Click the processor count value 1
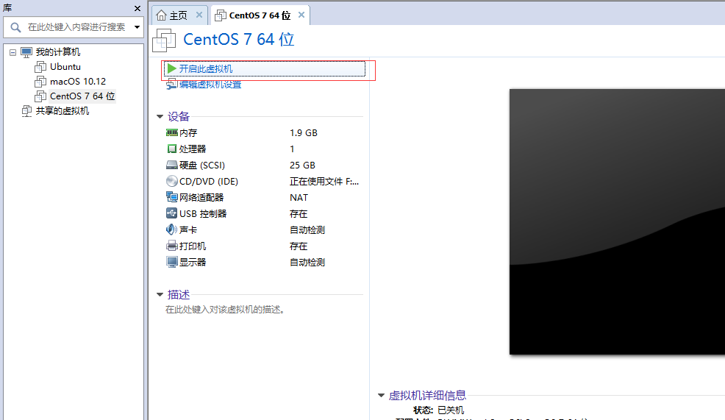Viewport: 725px width, 420px height. (x=292, y=149)
